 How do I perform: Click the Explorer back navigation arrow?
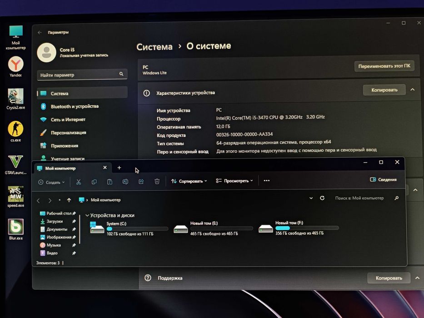[x=38, y=200]
